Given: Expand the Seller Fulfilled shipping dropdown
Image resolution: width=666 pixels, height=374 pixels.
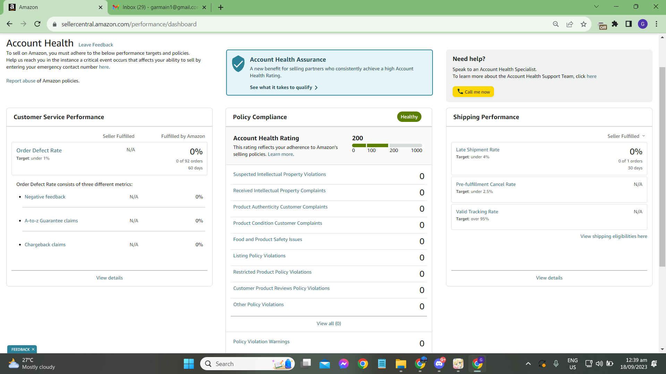Looking at the screenshot, I should coord(626,136).
